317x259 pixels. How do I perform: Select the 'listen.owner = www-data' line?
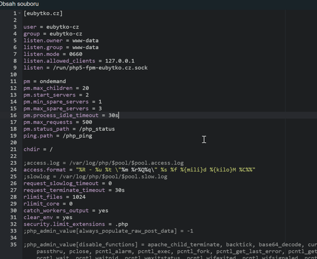61,41
